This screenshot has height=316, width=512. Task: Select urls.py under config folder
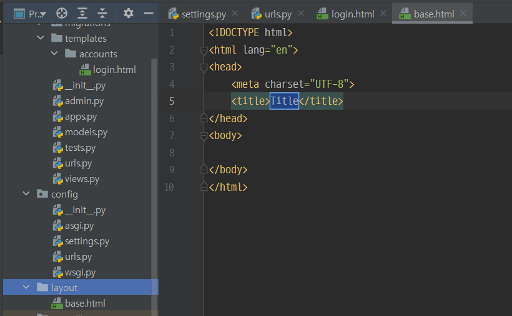[79, 257]
